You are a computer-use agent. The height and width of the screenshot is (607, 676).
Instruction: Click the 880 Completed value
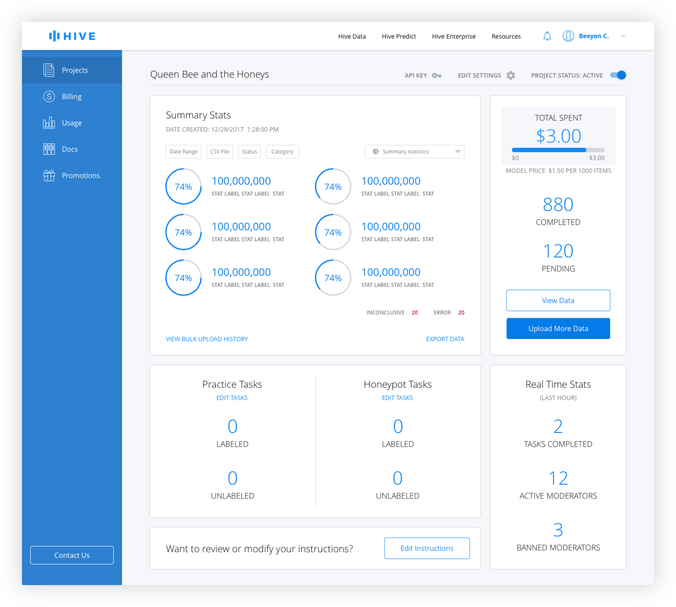click(558, 204)
